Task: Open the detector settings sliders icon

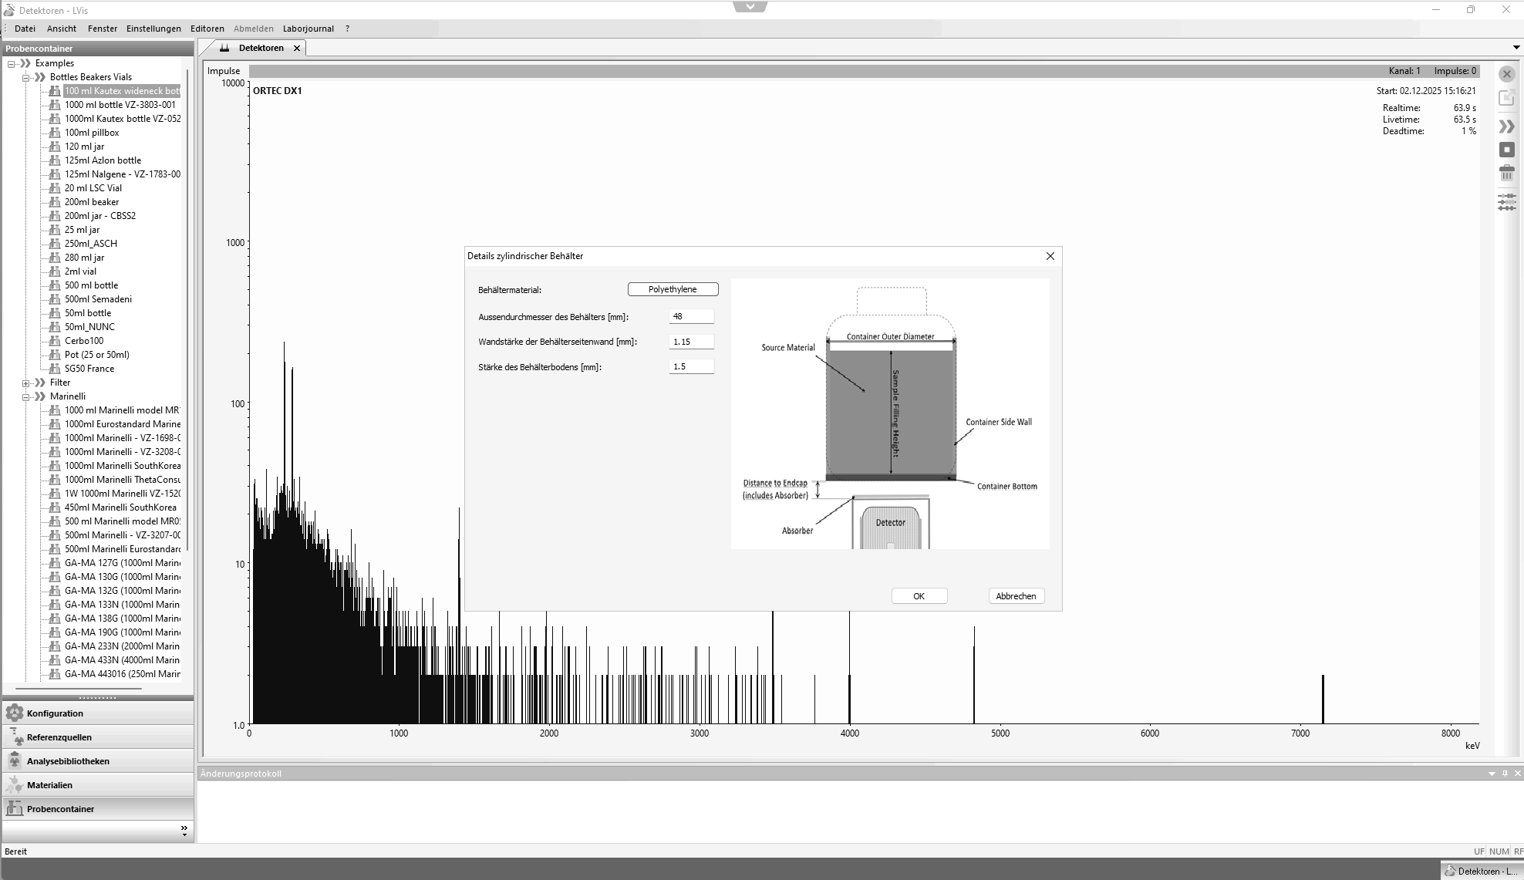Action: 1506,202
